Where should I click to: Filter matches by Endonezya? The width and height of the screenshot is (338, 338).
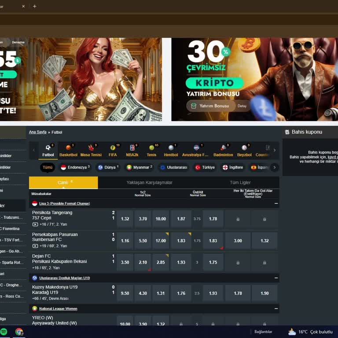point(75,167)
